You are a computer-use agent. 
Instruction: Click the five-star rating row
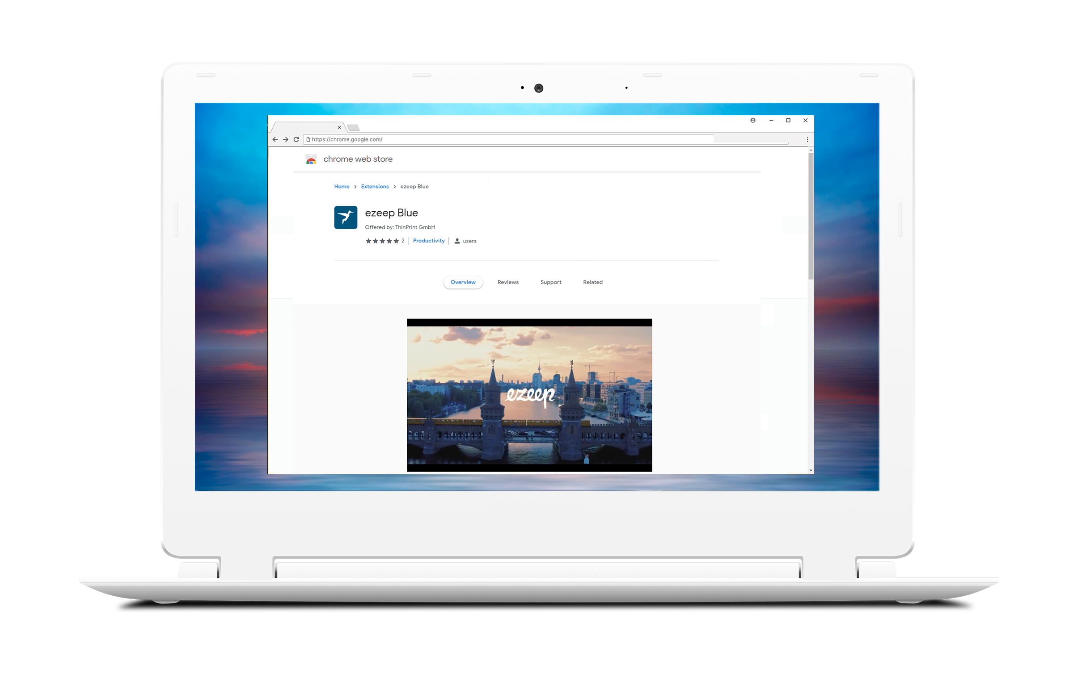[x=382, y=241]
